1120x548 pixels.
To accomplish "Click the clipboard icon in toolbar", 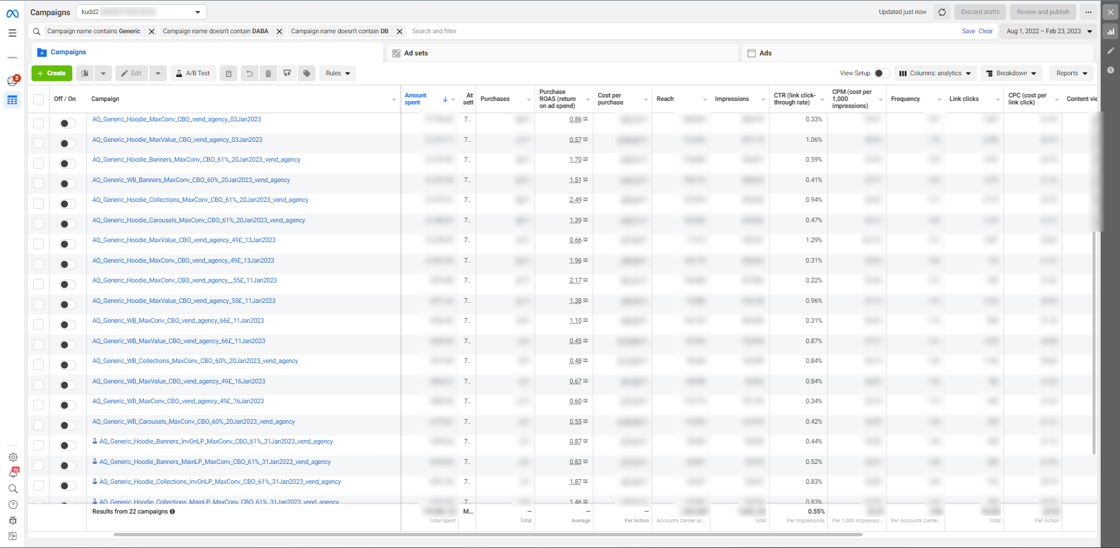I will 229,74.
